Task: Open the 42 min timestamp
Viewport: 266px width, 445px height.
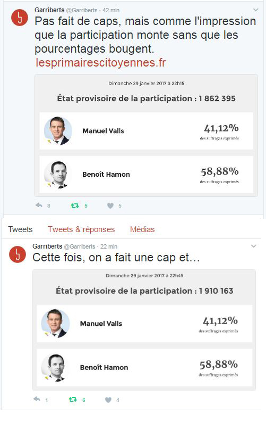Action: (x=111, y=10)
